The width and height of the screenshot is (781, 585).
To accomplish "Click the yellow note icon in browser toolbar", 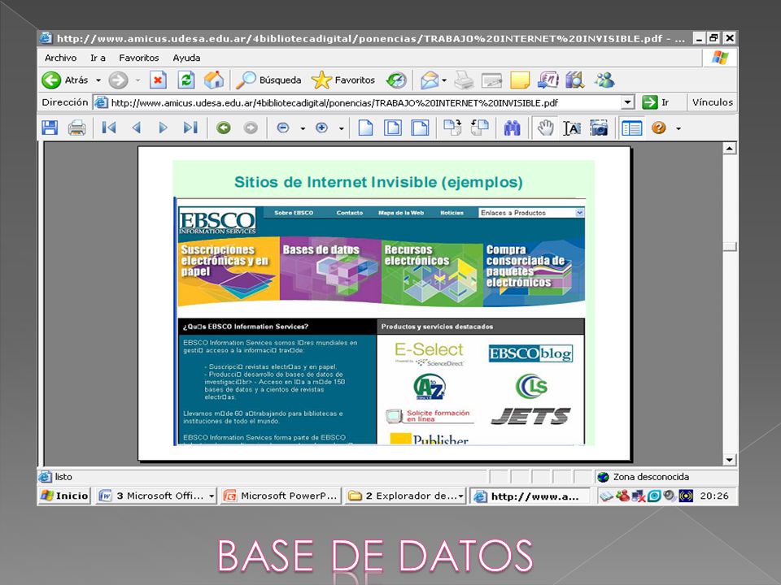I will [520, 80].
